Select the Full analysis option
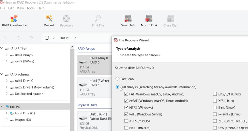Viewport: 248px width, 131px height. [117, 87]
